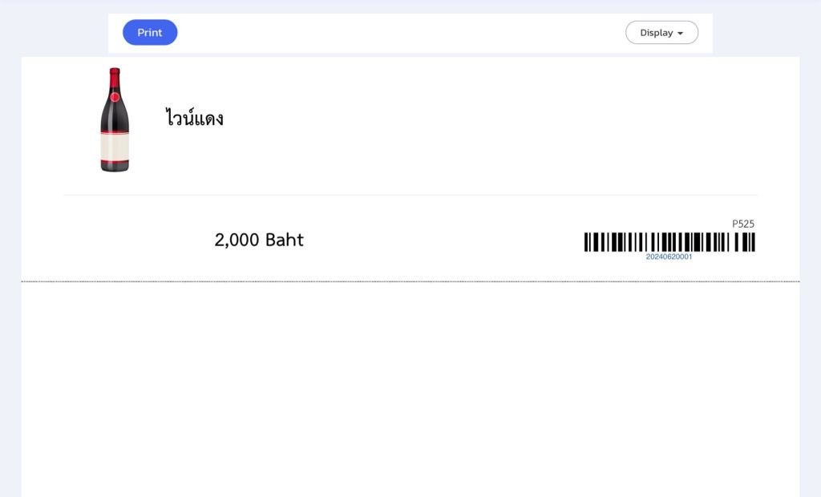The width and height of the screenshot is (821, 497).
Task: Click the dotted cut line under the label
Action: 410,281
